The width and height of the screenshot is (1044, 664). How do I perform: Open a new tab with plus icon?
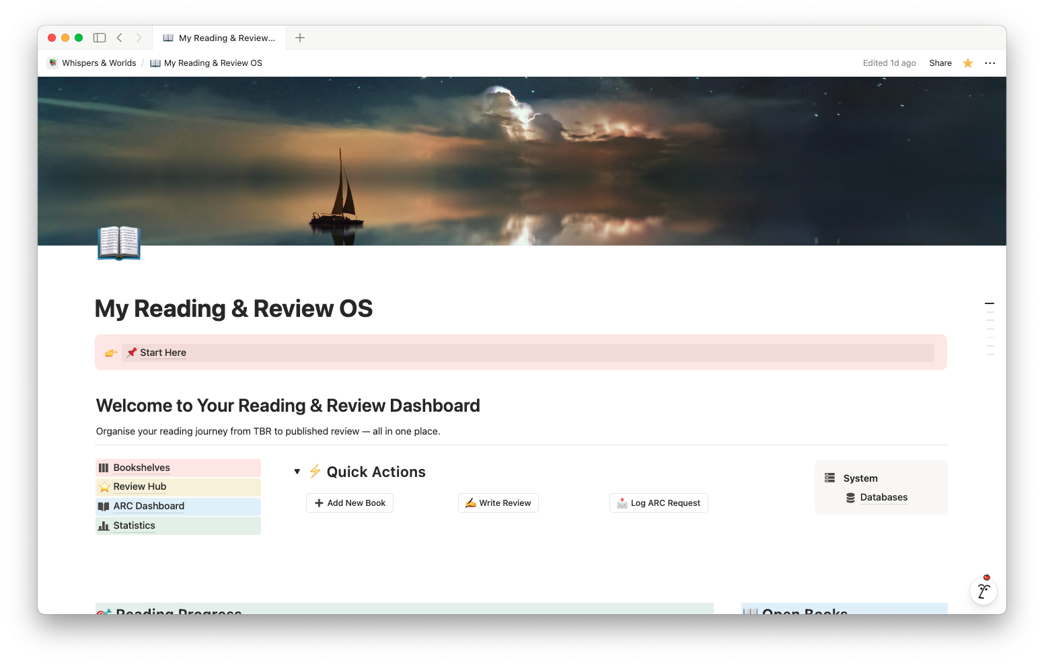(300, 38)
